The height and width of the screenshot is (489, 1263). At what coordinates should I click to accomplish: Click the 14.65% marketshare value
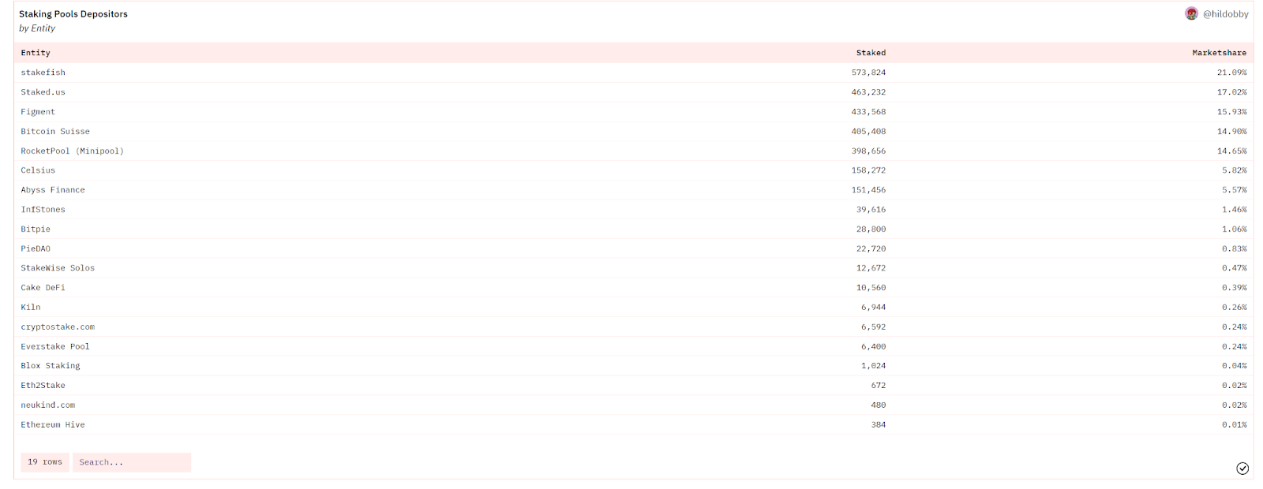tap(1231, 151)
